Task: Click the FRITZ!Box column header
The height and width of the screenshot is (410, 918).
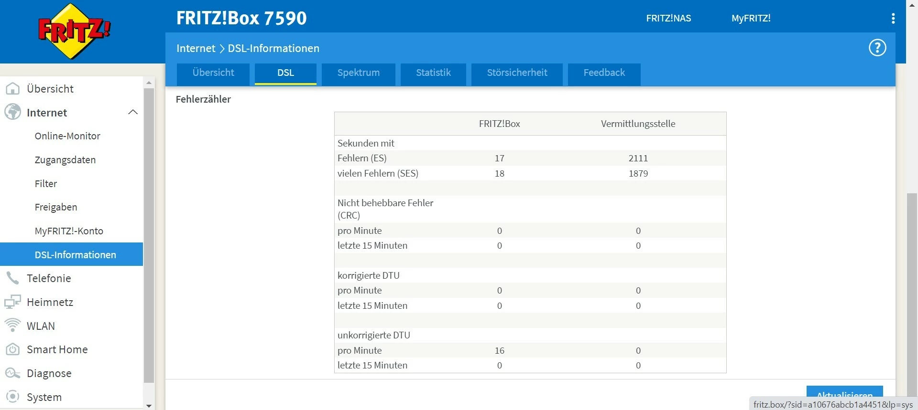Action: click(500, 124)
